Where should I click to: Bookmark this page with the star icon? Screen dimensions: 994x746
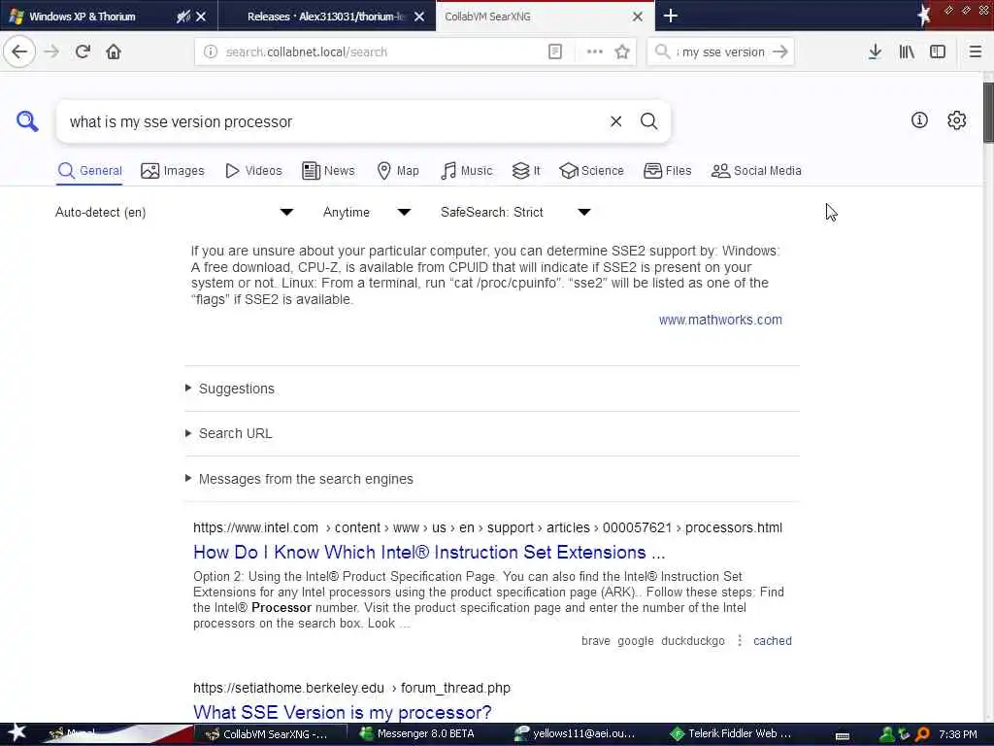(622, 51)
